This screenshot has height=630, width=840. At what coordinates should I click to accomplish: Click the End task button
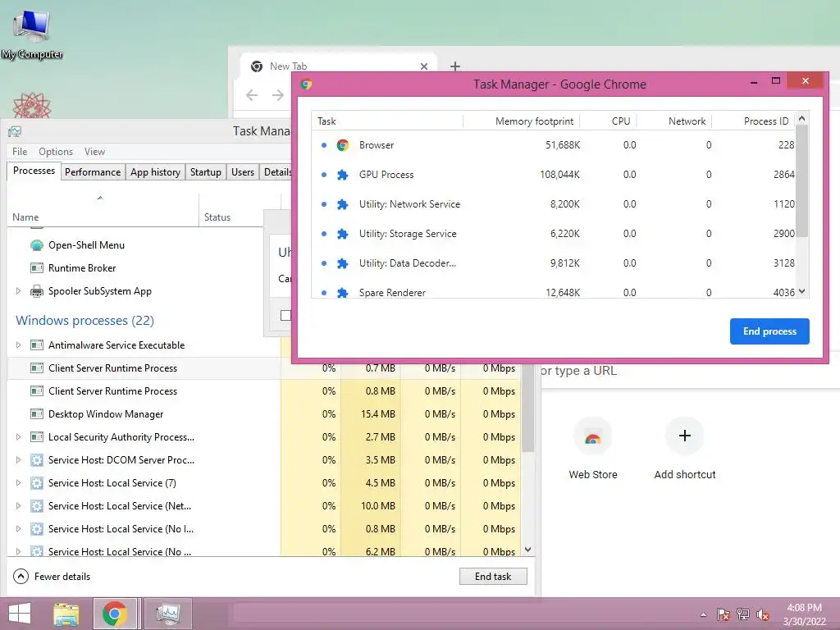(x=493, y=577)
